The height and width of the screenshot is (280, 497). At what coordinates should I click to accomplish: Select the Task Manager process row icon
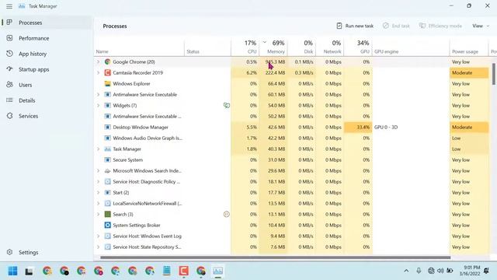107,149
